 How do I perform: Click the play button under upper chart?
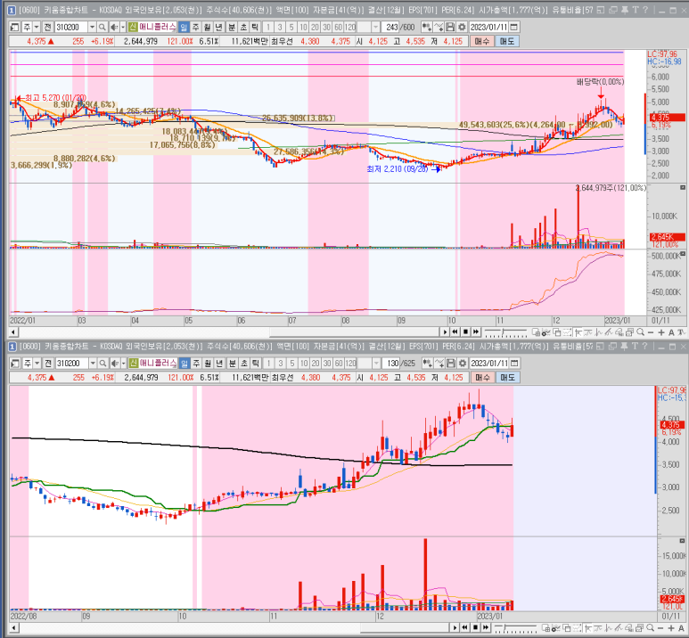click(x=445, y=332)
